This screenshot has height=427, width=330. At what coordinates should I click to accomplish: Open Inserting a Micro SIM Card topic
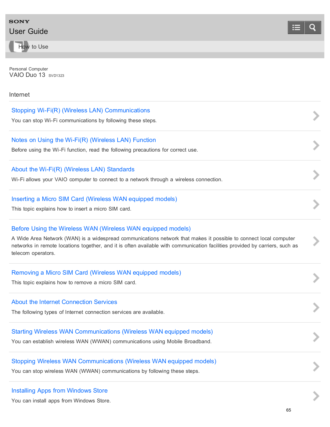94,199
